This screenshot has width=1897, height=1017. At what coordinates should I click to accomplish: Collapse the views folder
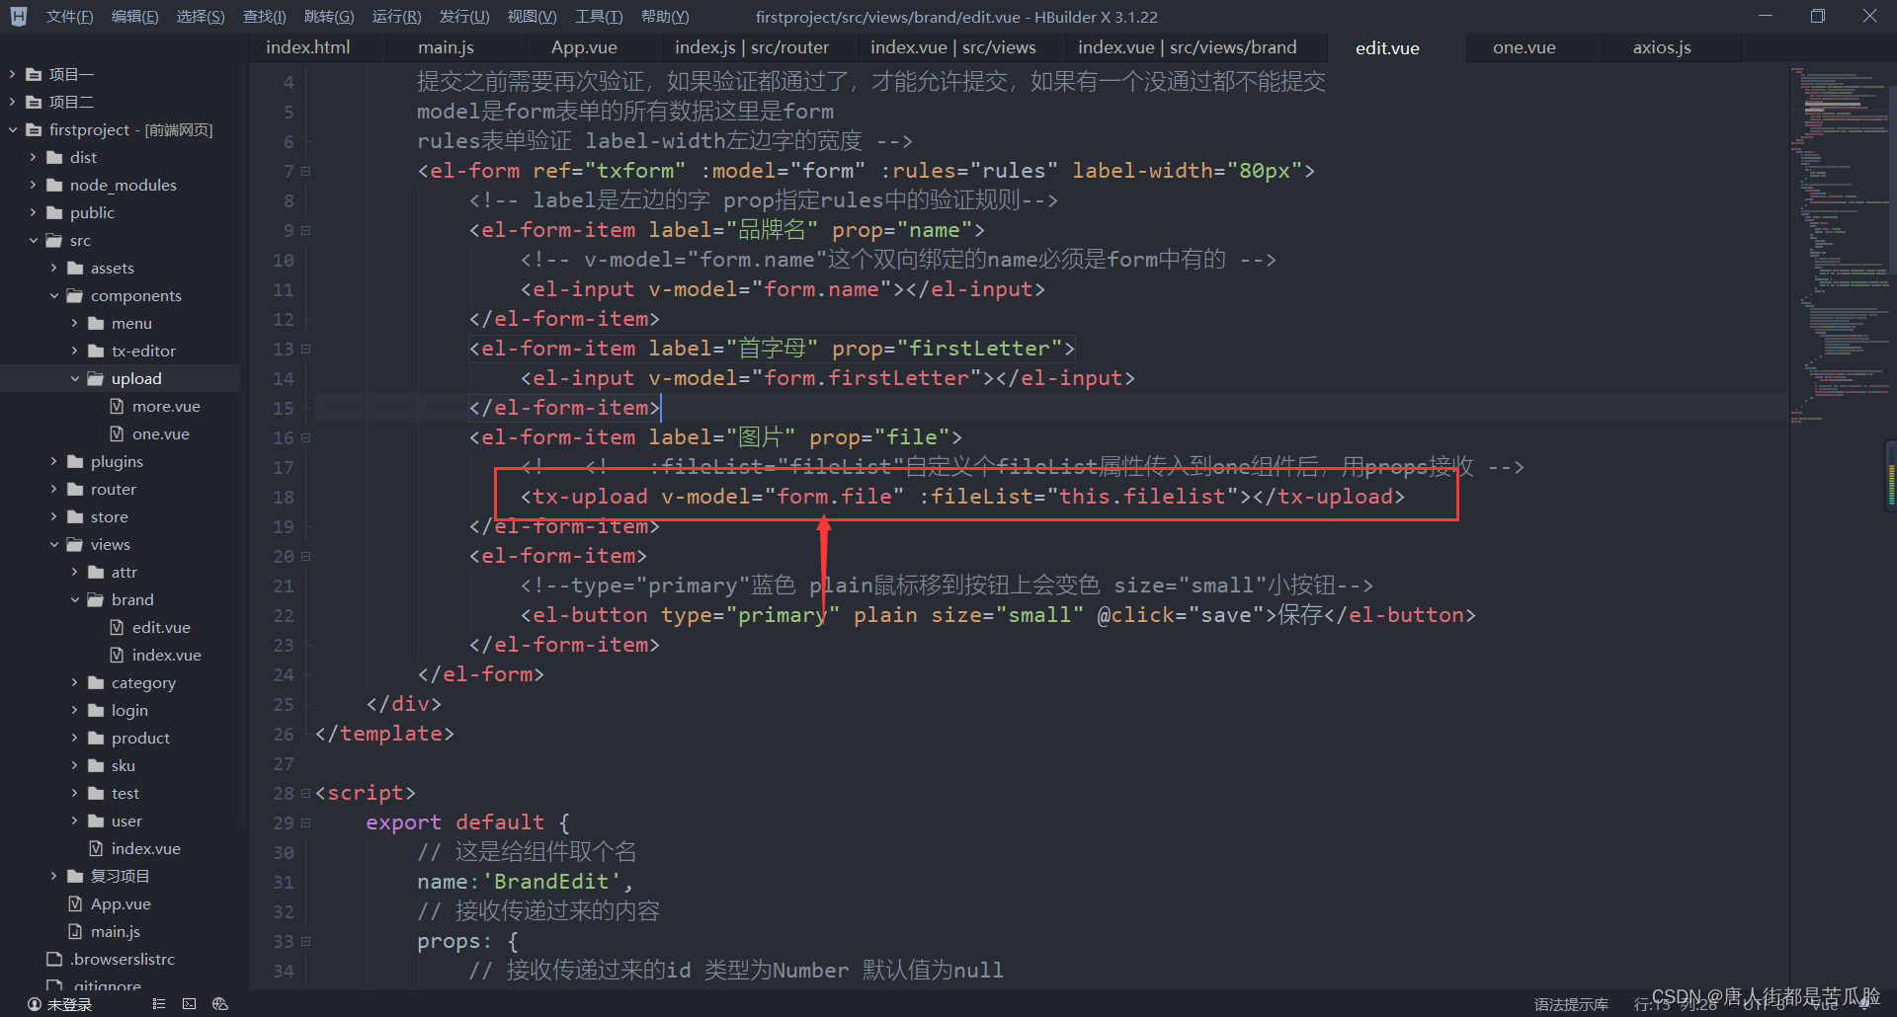[53, 544]
